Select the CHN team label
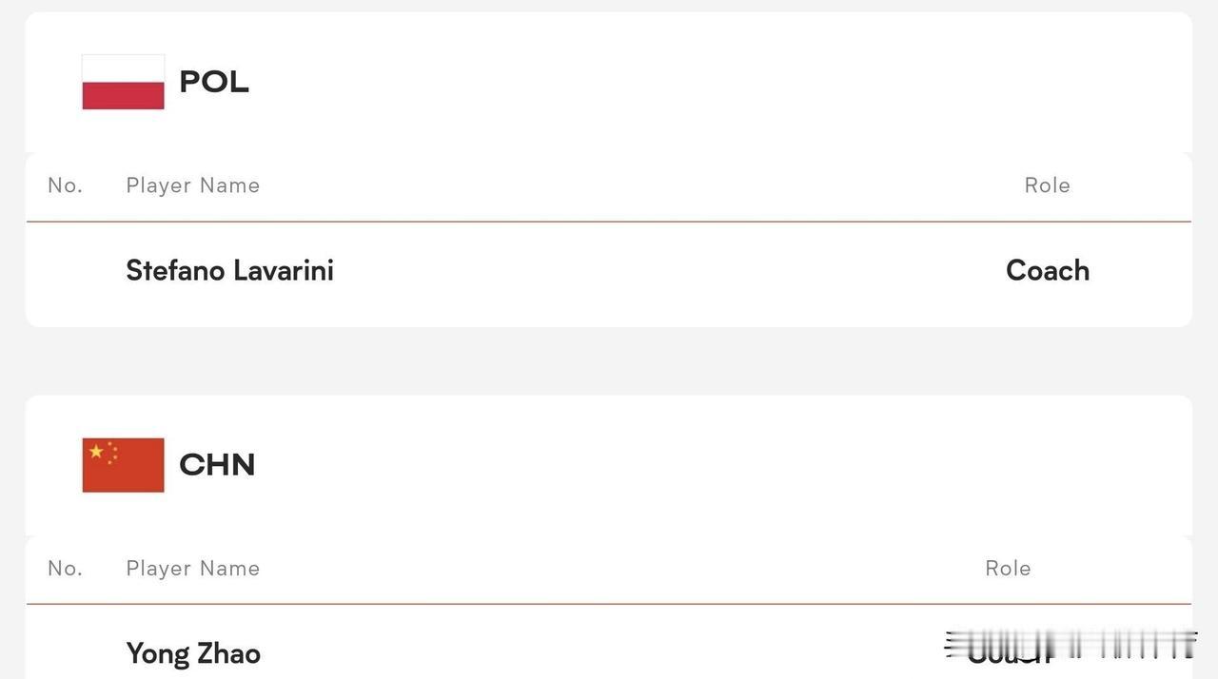The width and height of the screenshot is (1218, 679). (217, 465)
